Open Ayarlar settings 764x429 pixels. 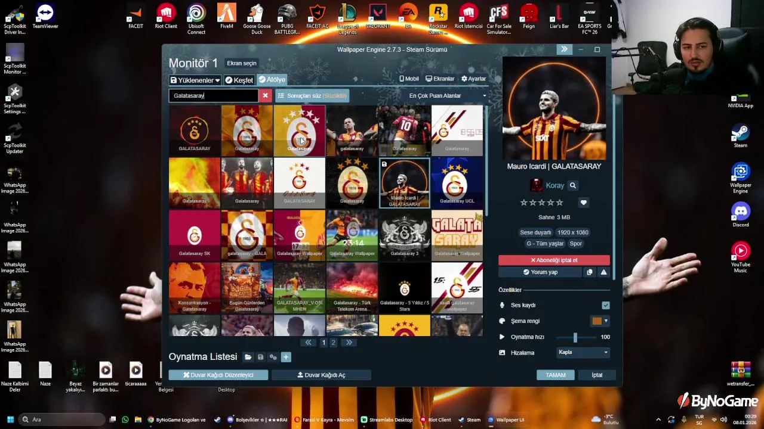473,79
